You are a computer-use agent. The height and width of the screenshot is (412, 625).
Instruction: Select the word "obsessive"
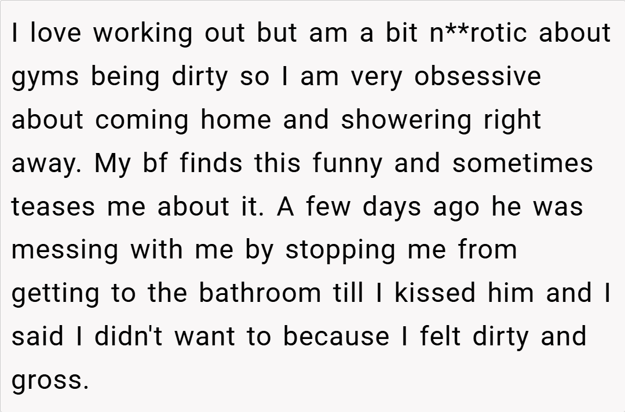(x=477, y=76)
